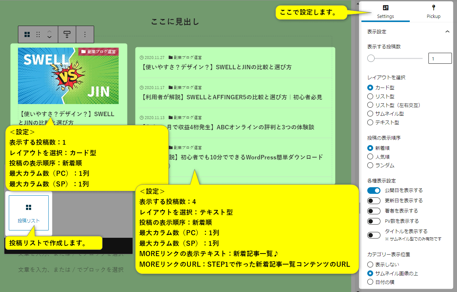
Task: Click the 投稿の表示順序 section label
Action: pyautogui.click(x=384, y=138)
